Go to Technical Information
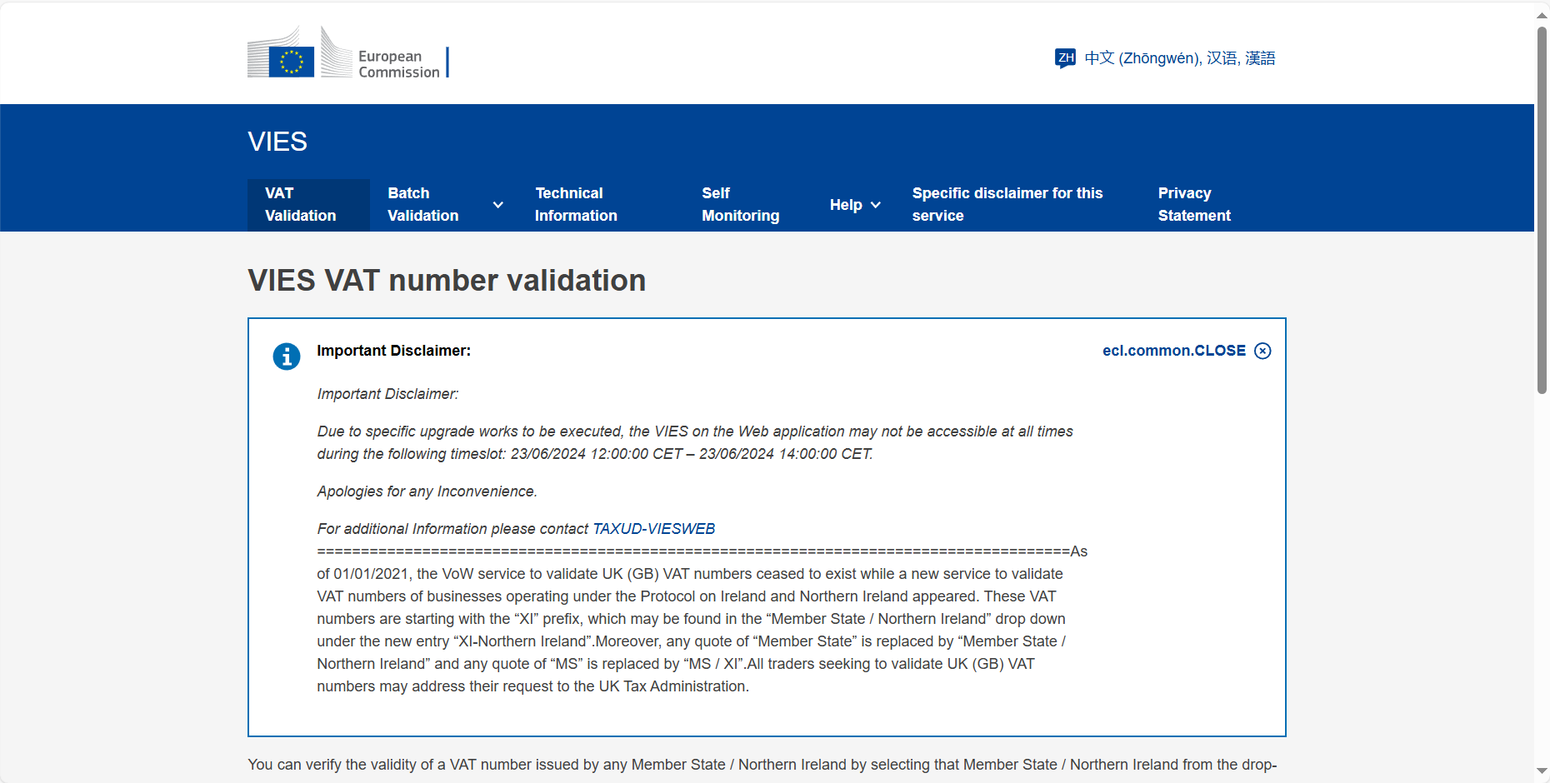 click(576, 205)
